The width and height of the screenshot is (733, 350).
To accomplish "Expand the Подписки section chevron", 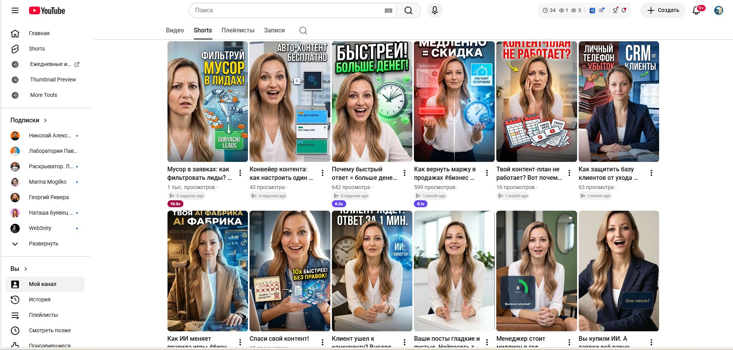I will click(45, 120).
